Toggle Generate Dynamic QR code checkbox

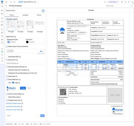(x=7, y=67)
